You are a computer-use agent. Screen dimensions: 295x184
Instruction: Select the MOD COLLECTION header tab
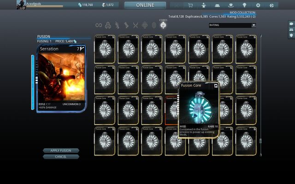coord(242,12)
